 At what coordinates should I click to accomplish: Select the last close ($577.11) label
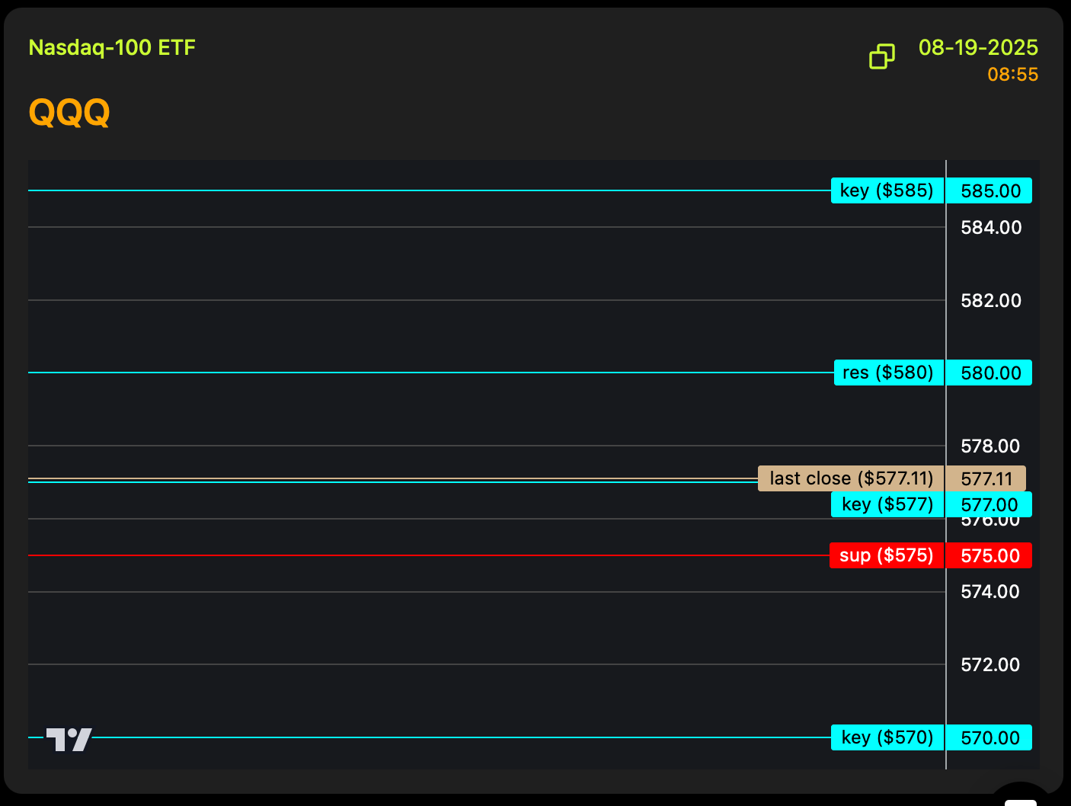pos(851,478)
